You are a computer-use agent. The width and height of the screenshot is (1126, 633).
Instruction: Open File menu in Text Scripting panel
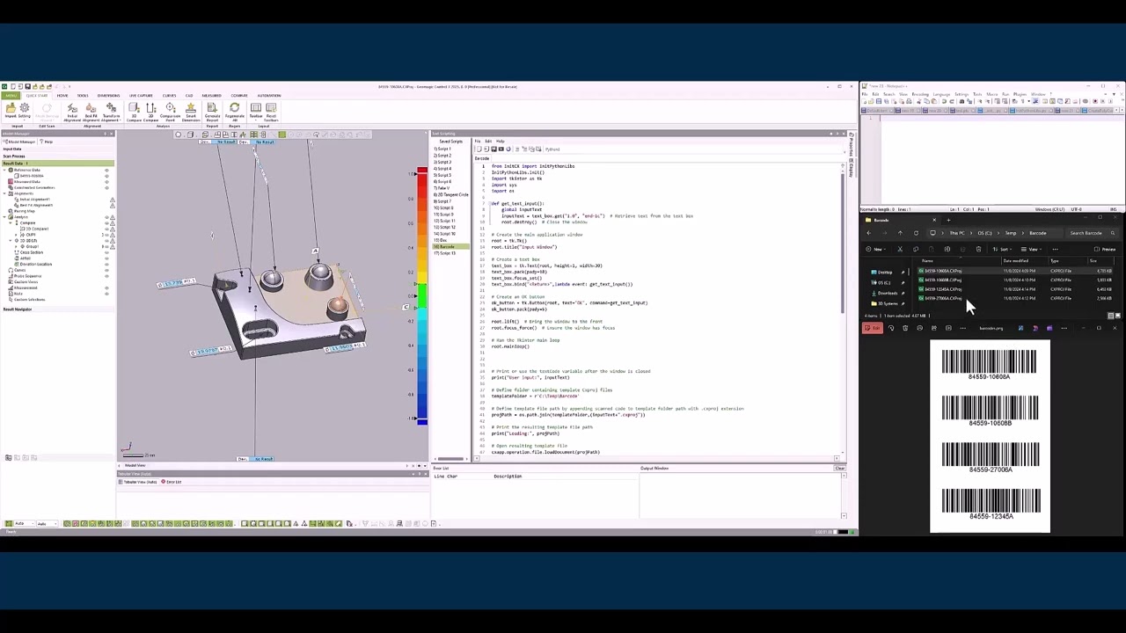pyautogui.click(x=478, y=142)
